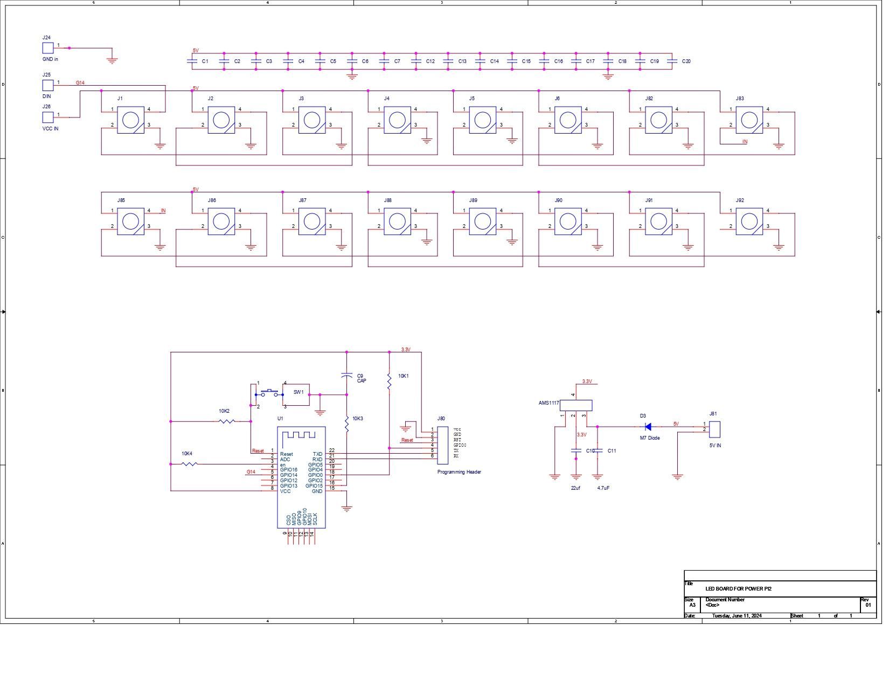Screen dimensions: 889x687
Task: Select the D3 M7 diode symbol
Action: tap(648, 425)
